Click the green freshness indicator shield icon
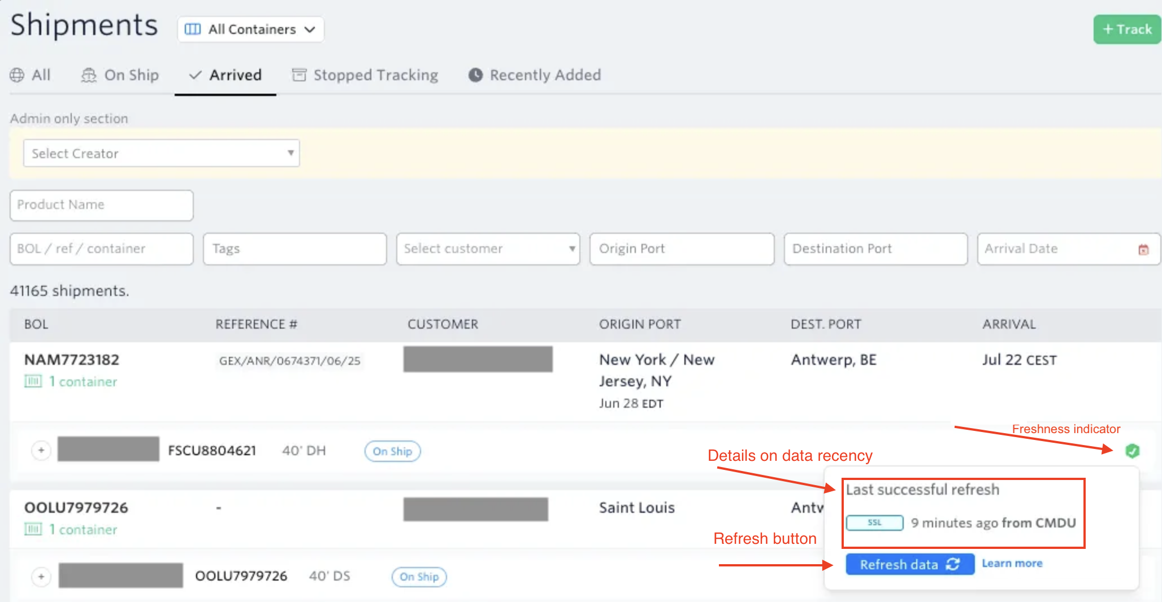Image resolution: width=1162 pixels, height=602 pixels. click(1132, 451)
